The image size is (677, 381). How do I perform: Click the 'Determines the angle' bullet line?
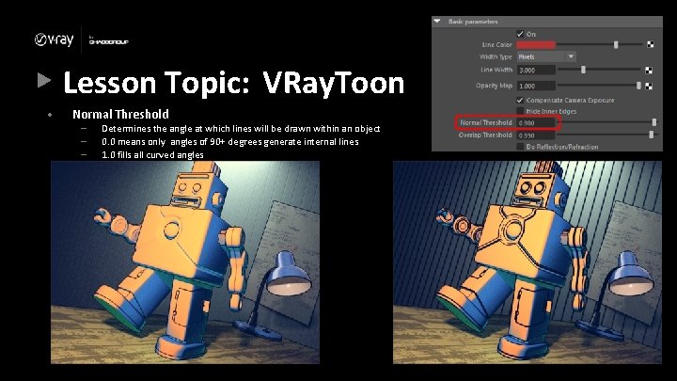tap(241, 129)
